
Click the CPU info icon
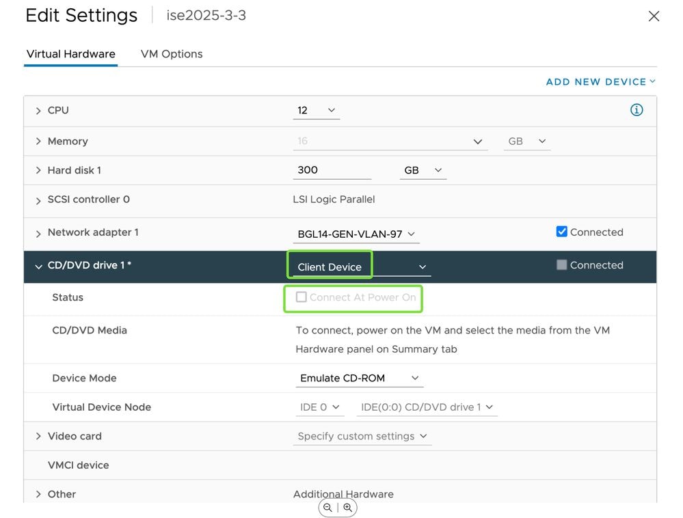(x=637, y=110)
